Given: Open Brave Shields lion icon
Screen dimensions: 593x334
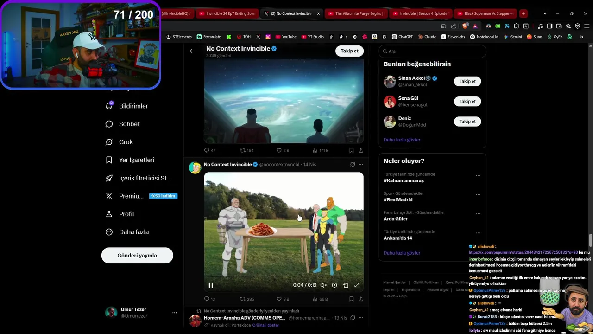Looking at the screenshot, I should click(465, 26).
